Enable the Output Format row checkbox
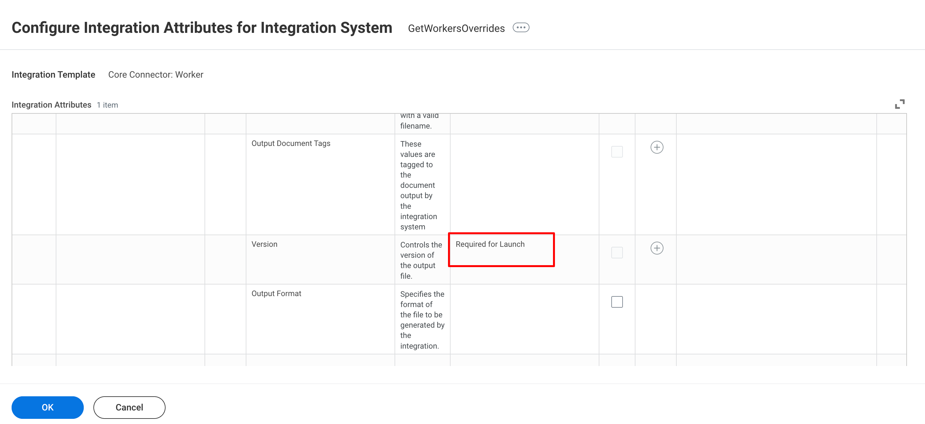The height and width of the screenshot is (424, 925). coord(616,302)
